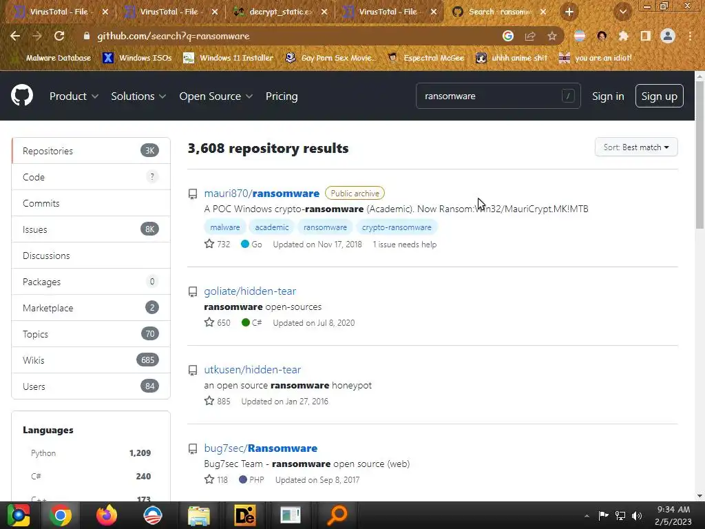The image size is (705, 529).
Task: Select Repositories in the search sidebar
Action: [91, 151]
